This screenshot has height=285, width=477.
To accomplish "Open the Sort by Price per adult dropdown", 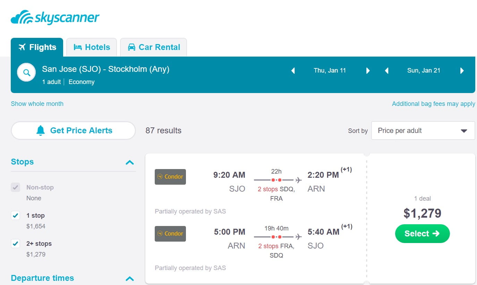I will click(x=423, y=131).
